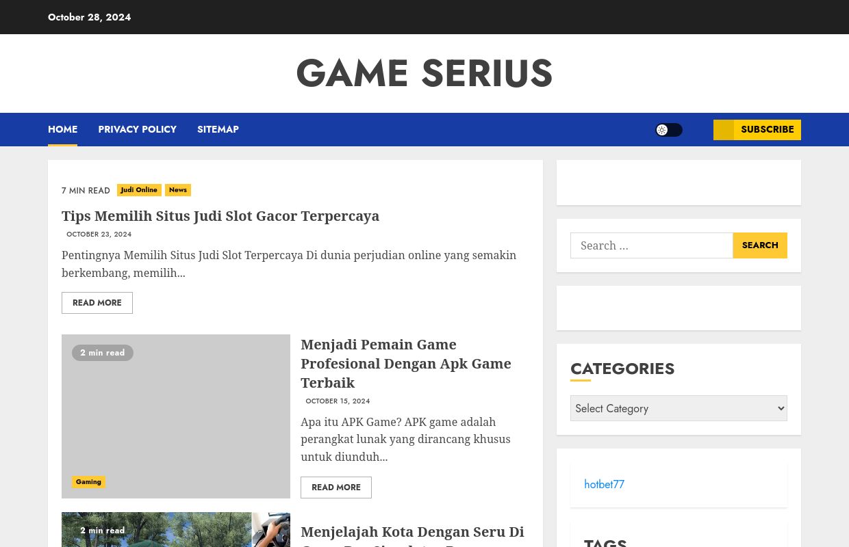Viewport: 849px width, 547px height.
Task: Open the Game Serius site title
Action: point(424,73)
